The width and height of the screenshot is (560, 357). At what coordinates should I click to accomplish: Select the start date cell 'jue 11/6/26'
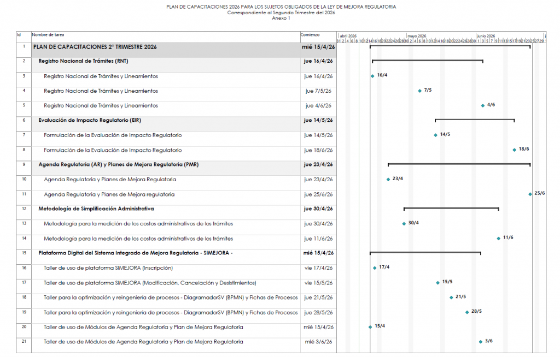click(318, 238)
